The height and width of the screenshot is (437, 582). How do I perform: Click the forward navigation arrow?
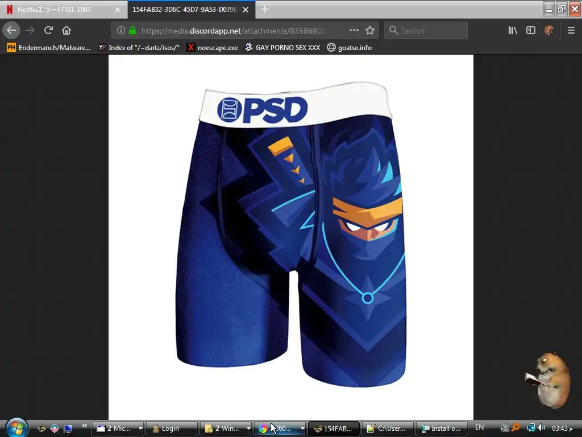pos(30,30)
